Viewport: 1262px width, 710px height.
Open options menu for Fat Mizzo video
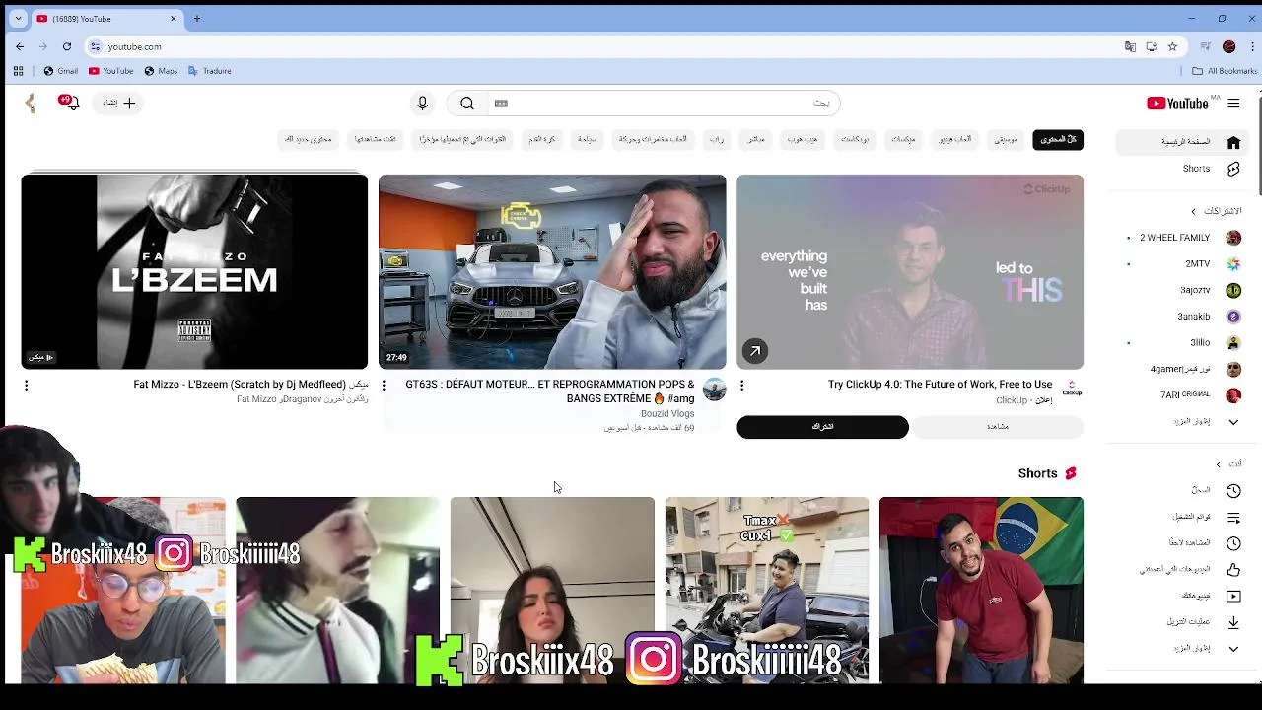(27, 386)
